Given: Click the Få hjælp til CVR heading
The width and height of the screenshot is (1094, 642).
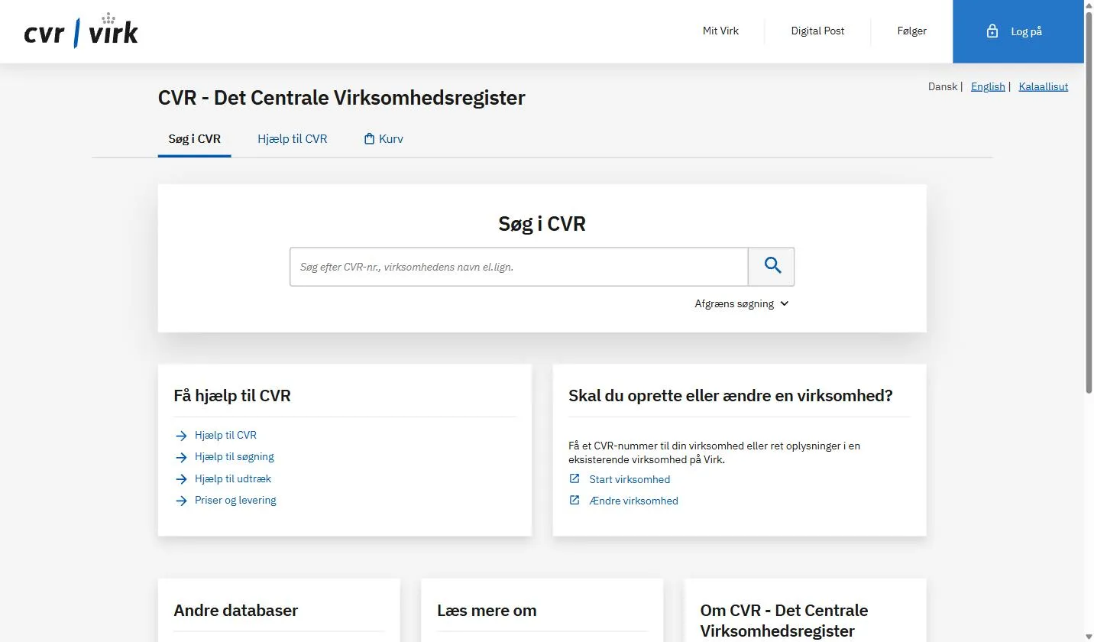Looking at the screenshot, I should pos(232,396).
